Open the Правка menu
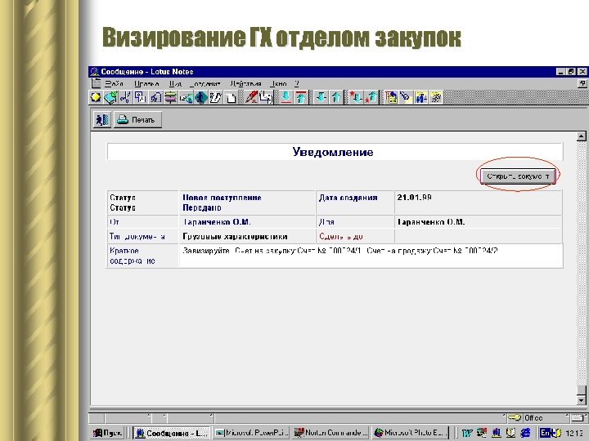 tap(146, 83)
